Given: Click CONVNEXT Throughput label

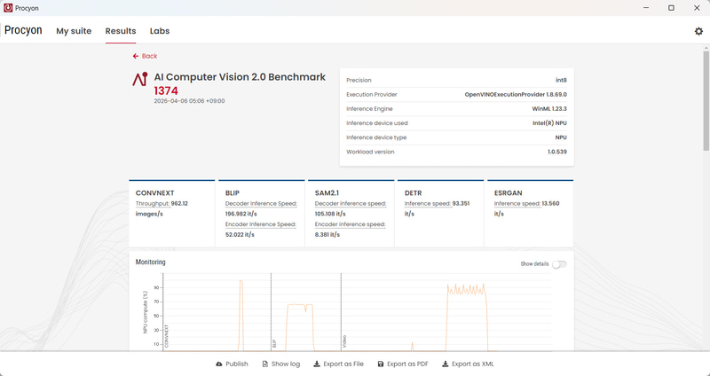Looking at the screenshot, I should pos(152,204).
